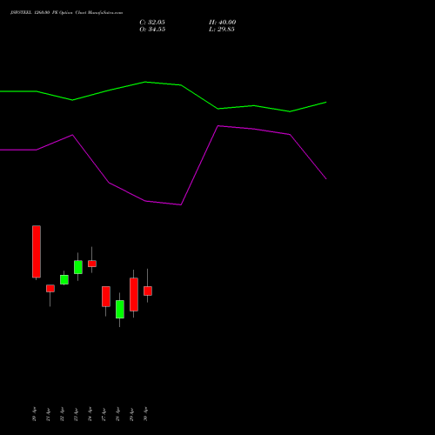Click the close value C: 32.05
Image resolution: width=435 pixels, height=435 pixels.
coord(152,22)
